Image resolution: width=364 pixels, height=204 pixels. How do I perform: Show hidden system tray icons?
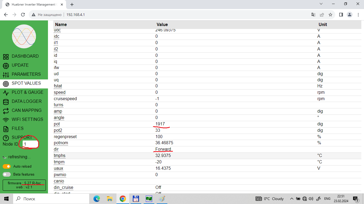pos(292,199)
